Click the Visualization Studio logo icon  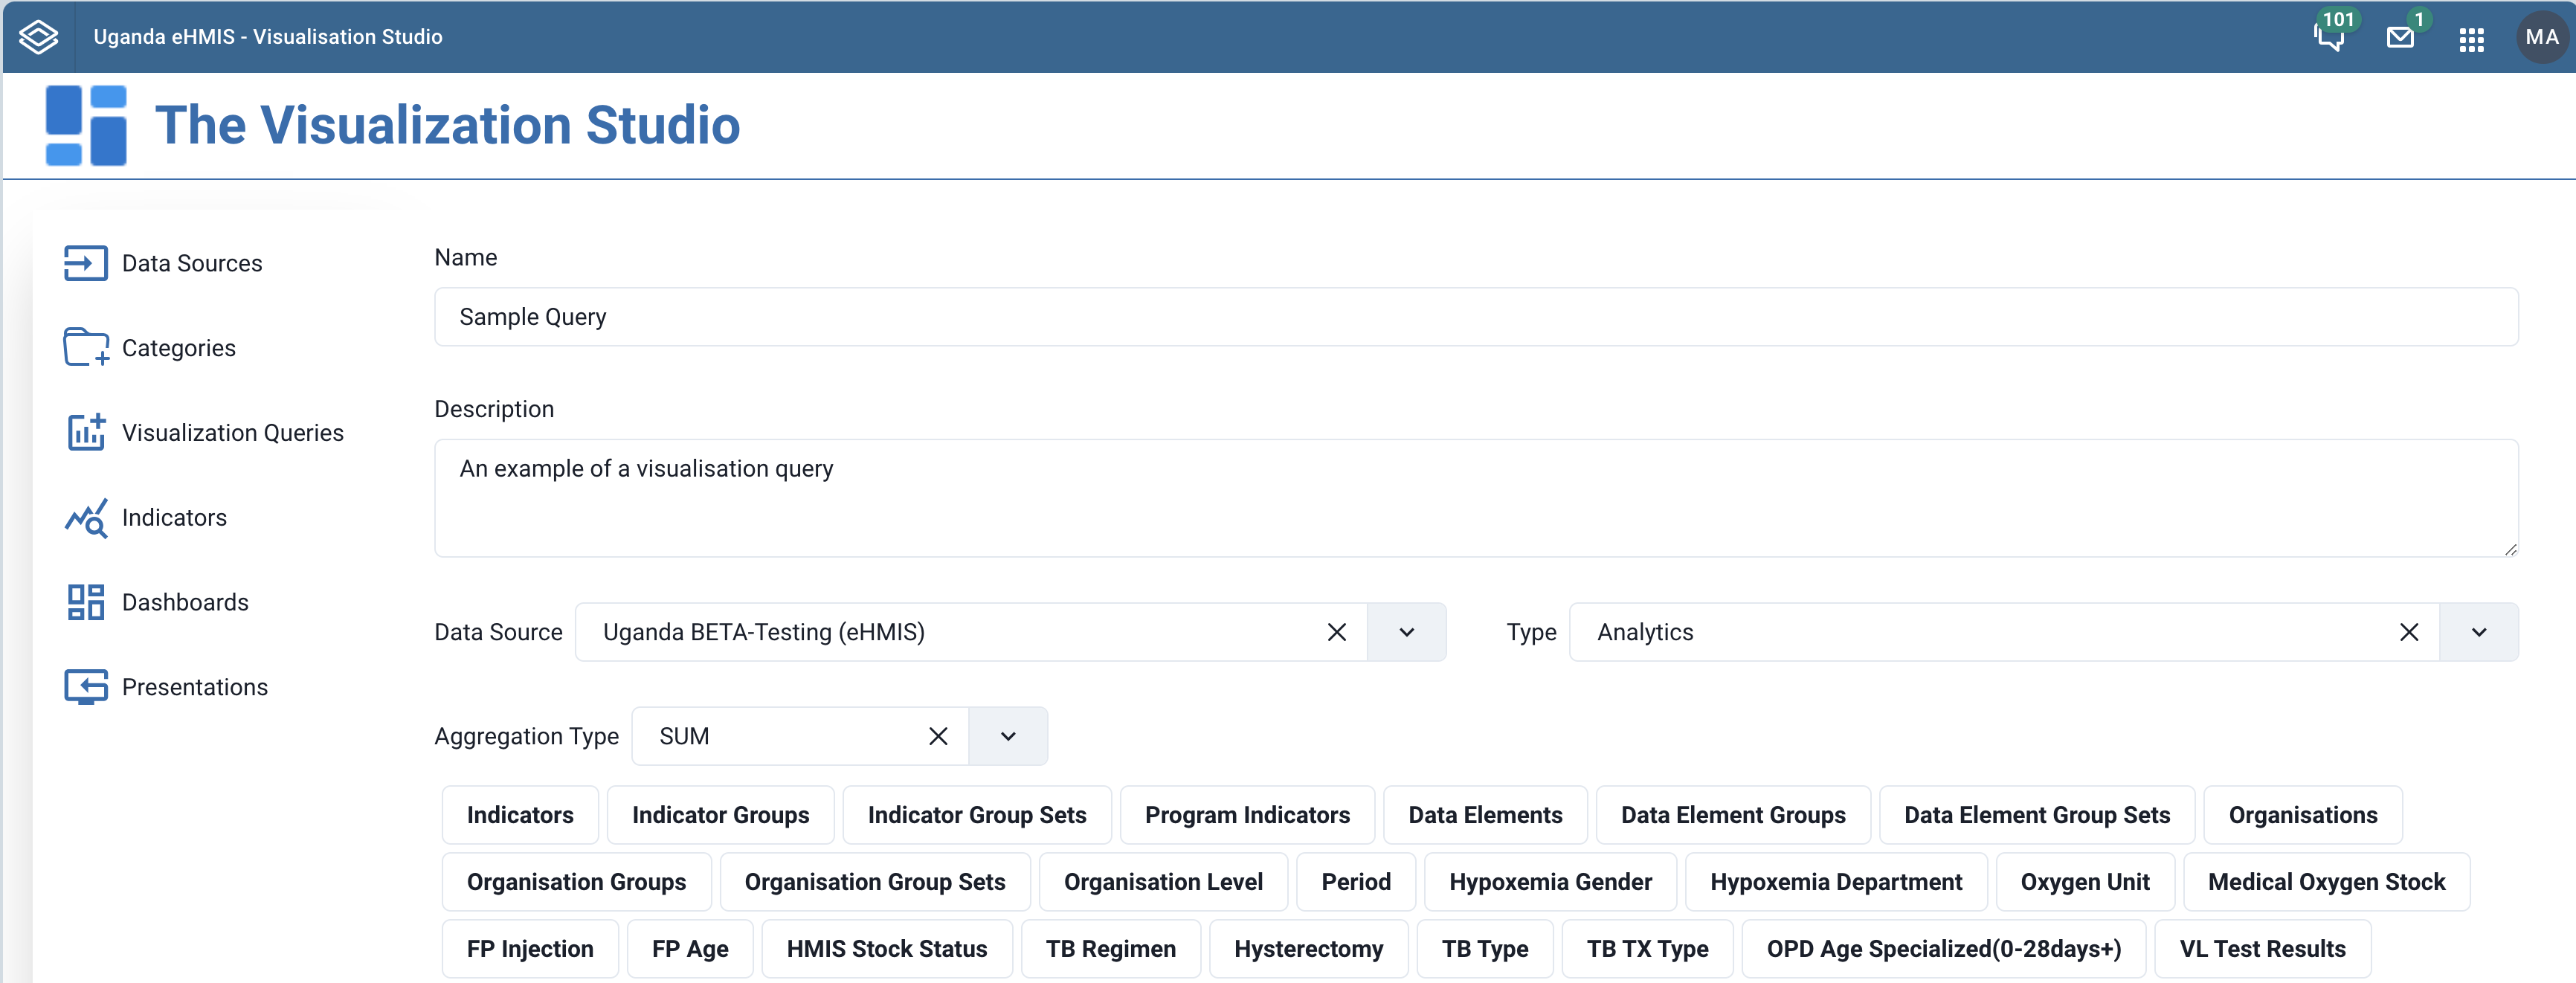(x=86, y=125)
